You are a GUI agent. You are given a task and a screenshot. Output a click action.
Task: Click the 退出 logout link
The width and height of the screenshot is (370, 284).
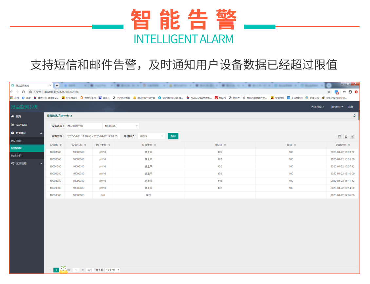tap(350, 107)
